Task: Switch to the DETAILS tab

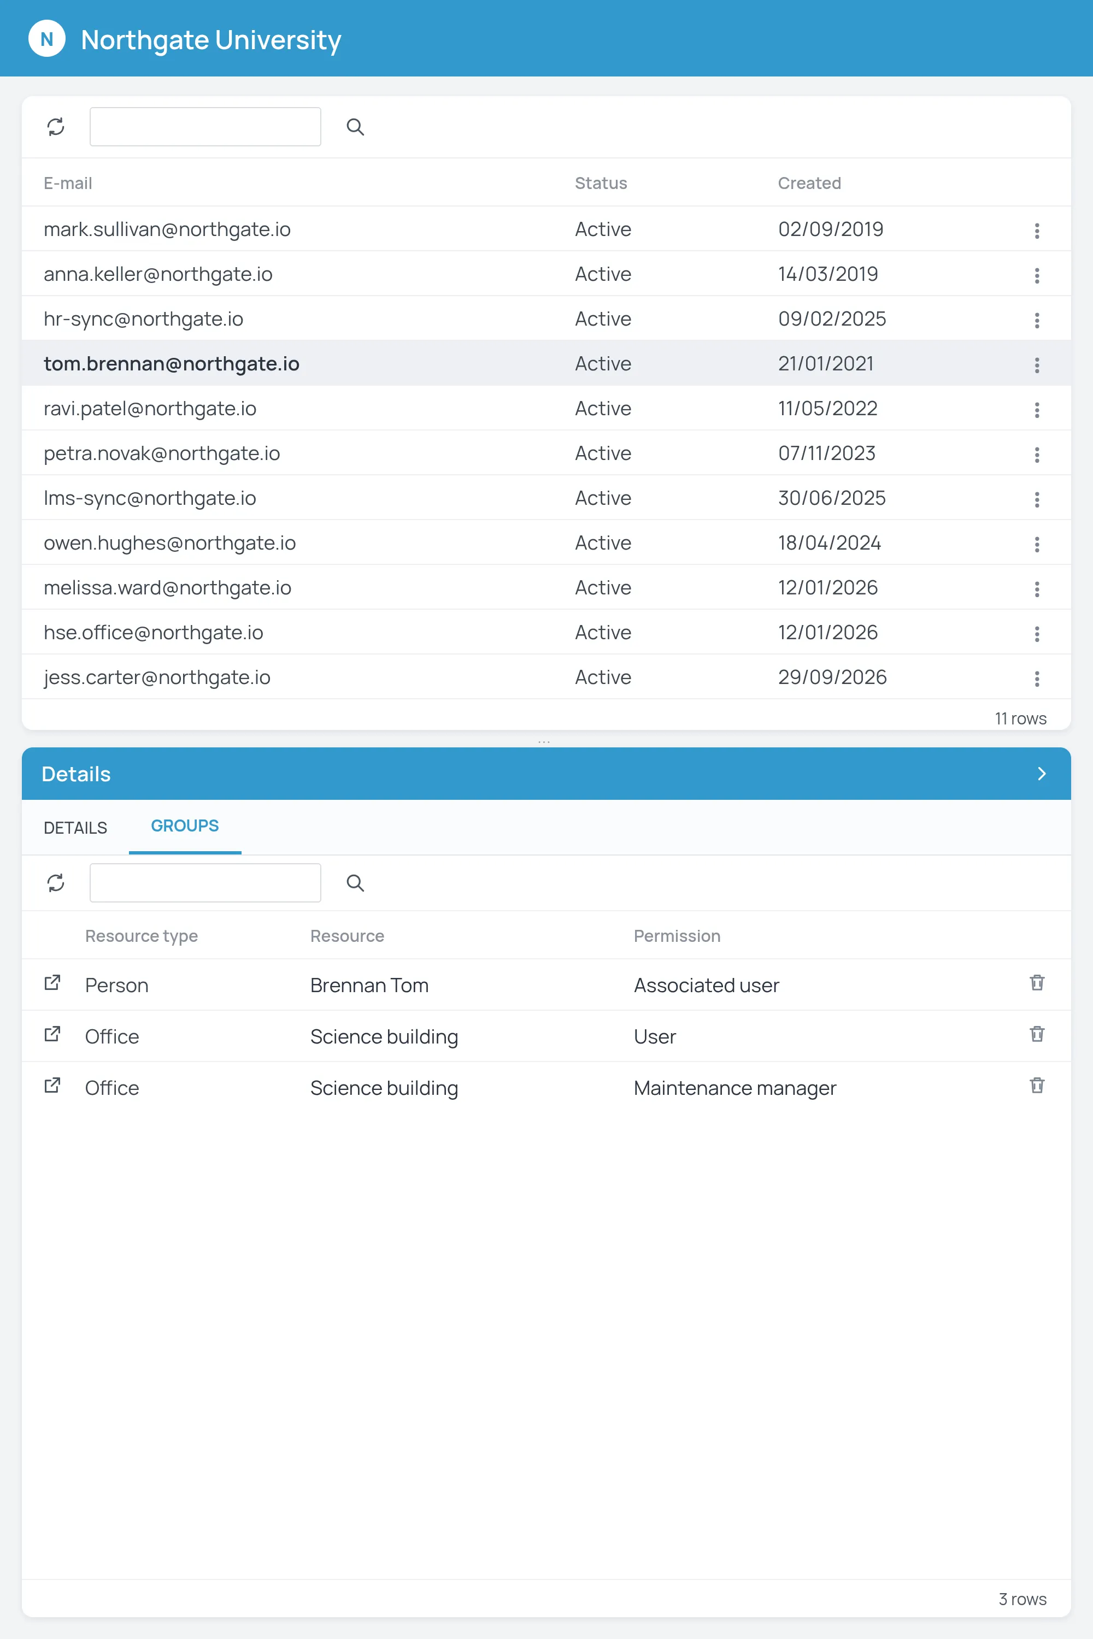Action: 75,828
